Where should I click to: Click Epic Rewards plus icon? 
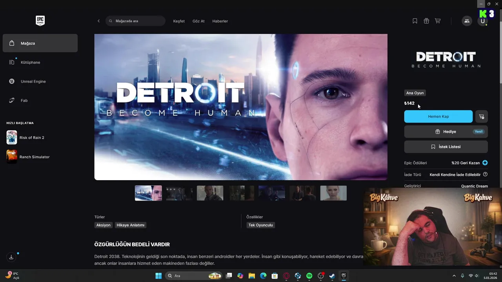point(485,163)
